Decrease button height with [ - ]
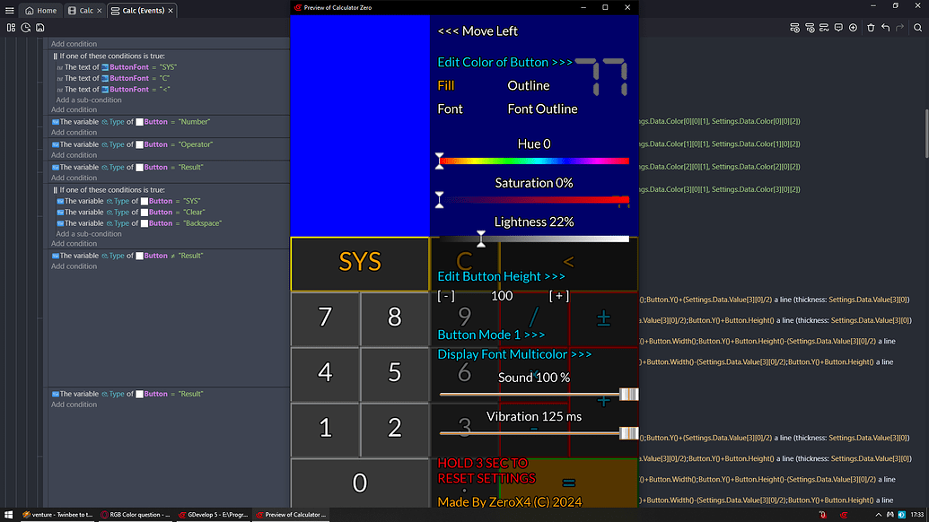The image size is (929, 522). (445, 296)
